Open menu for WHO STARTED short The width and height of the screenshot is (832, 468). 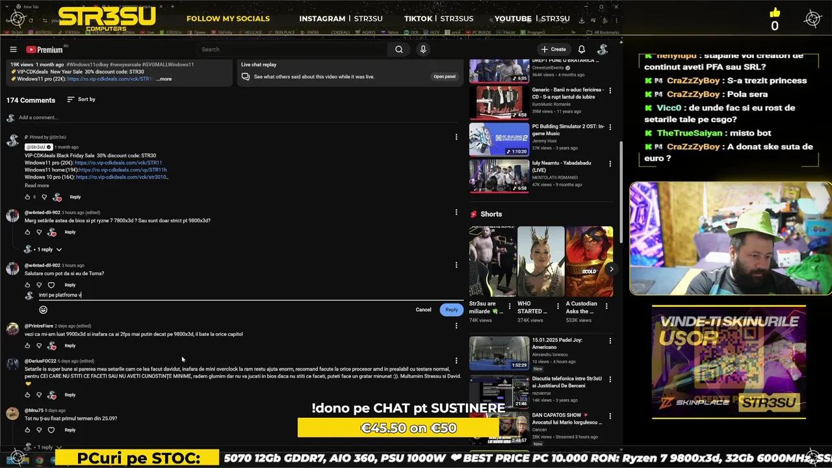[x=558, y=306]
